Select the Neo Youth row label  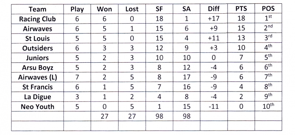pos(38,107)
